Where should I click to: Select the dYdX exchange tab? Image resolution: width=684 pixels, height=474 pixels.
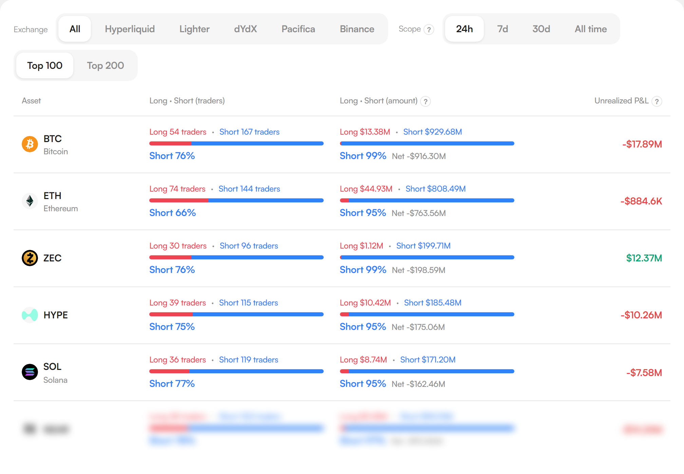(x=245, y=29)
